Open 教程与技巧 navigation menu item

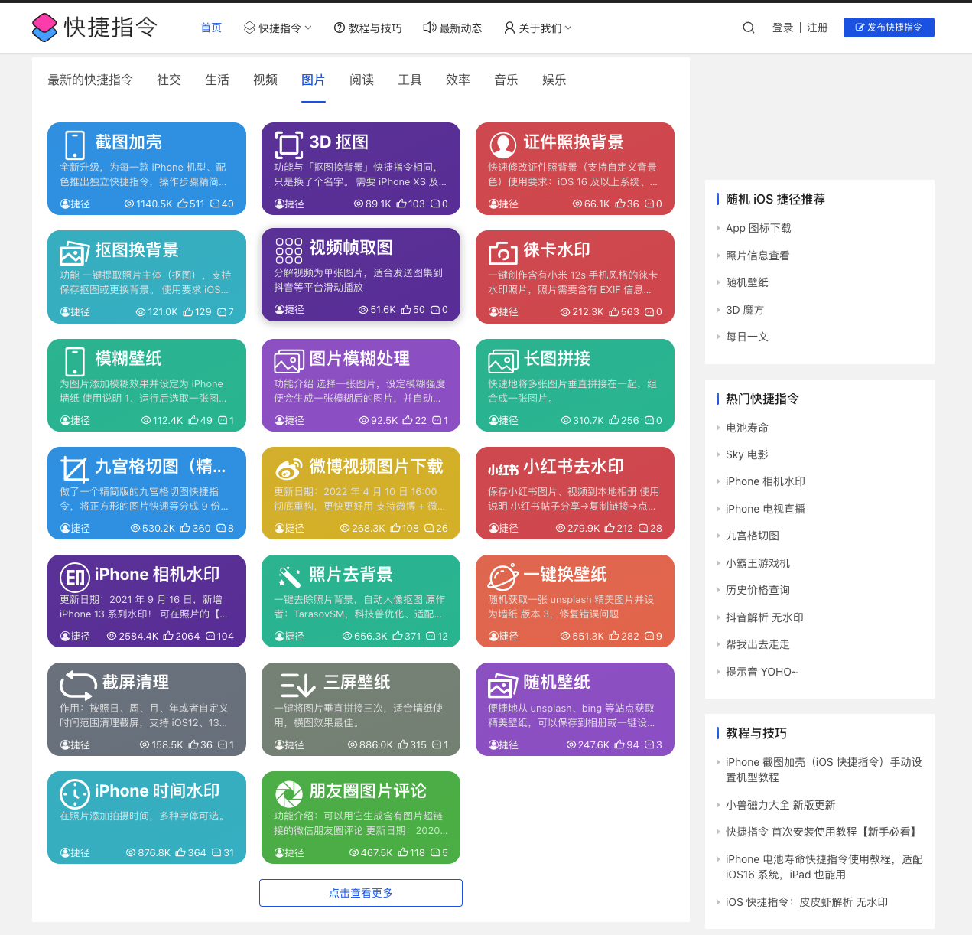click(368, 28)
